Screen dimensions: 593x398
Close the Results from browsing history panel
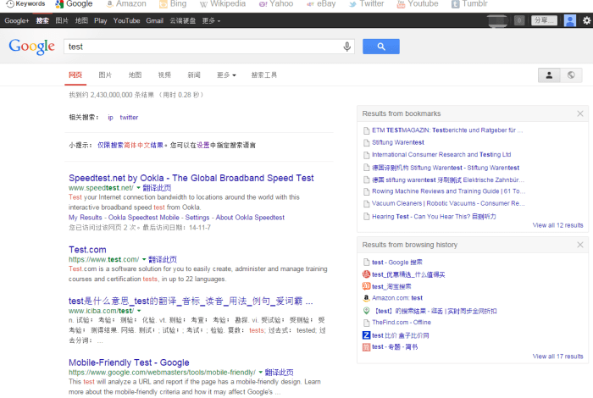click(x=579, y=245)
